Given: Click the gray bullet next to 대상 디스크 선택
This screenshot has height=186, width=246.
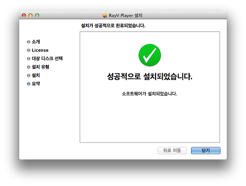Looking at the screenshot, I should point(29,59).
